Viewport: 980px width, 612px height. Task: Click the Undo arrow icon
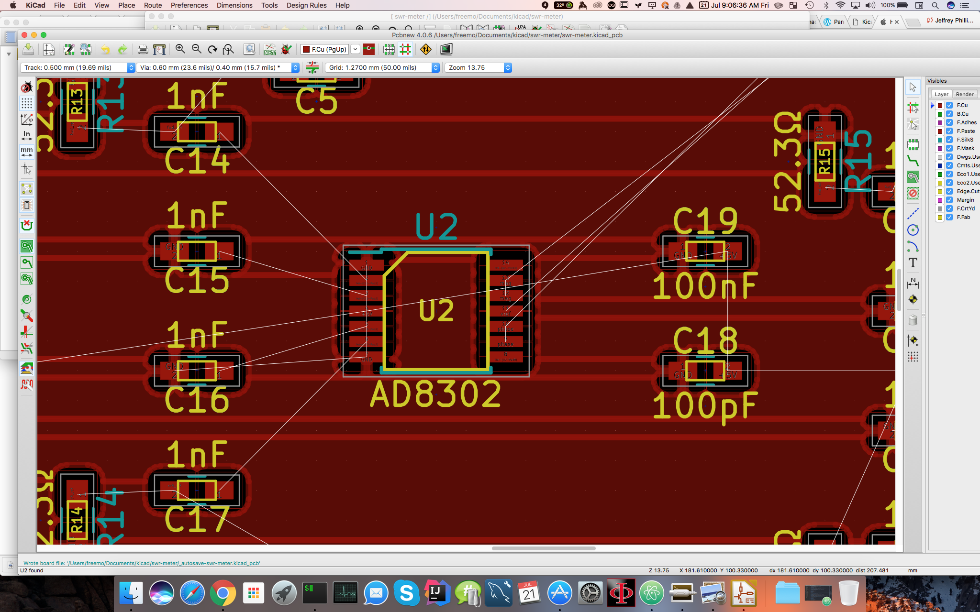point(105,49)
